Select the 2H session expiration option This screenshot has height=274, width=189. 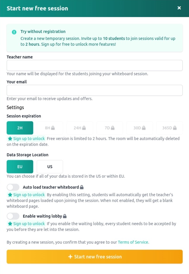pyautogui.click(x=20, y=128)
